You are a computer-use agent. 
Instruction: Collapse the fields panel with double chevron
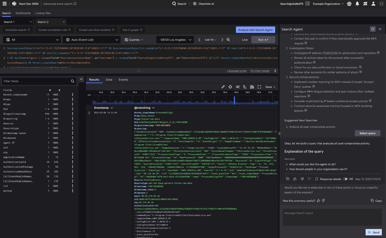(x=81, y=79)
